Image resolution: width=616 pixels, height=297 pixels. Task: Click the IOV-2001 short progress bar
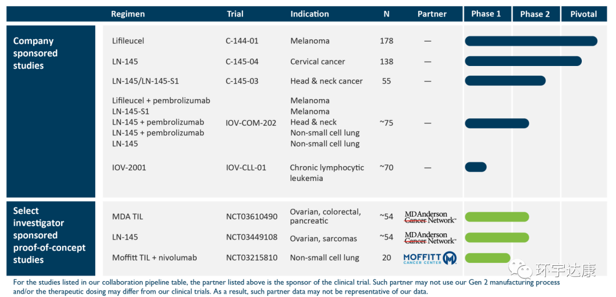(x=476, y=167)
